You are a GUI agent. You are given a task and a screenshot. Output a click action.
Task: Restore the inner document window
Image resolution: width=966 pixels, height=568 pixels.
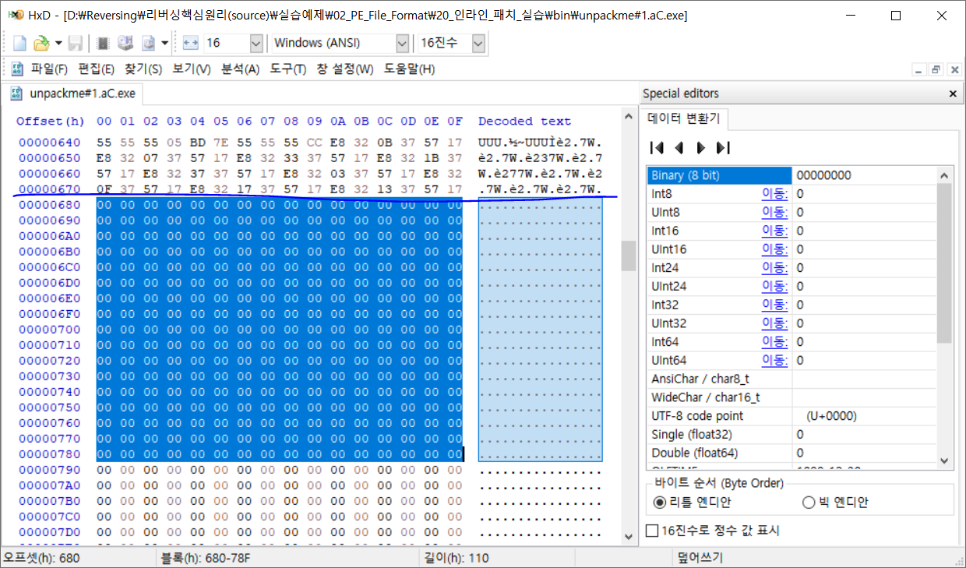point(936,69)
